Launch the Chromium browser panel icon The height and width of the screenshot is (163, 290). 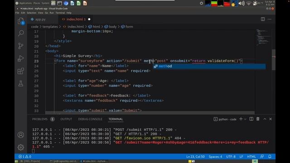pyautogui.click(x=66, y=3)
